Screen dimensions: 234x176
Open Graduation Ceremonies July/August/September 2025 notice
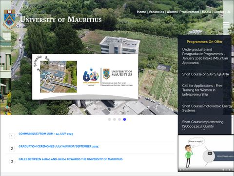[58, 146]
